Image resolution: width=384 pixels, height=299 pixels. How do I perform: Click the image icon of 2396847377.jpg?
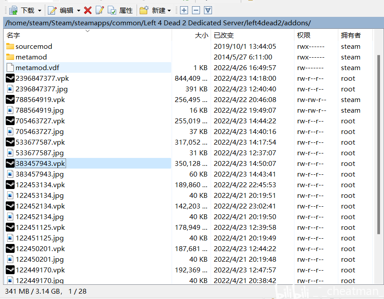[10, 89]
